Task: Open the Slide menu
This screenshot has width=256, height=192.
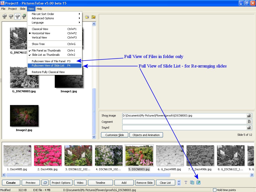Action: pyautogui.click(x=22, y=9)
